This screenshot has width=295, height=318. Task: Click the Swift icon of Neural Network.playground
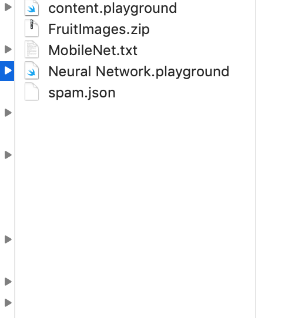[x=32, y=70]
